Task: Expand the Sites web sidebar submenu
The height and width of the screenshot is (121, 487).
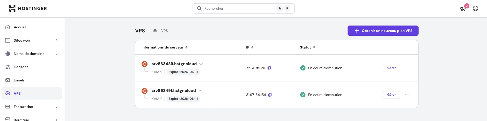Action: (57, 40)
